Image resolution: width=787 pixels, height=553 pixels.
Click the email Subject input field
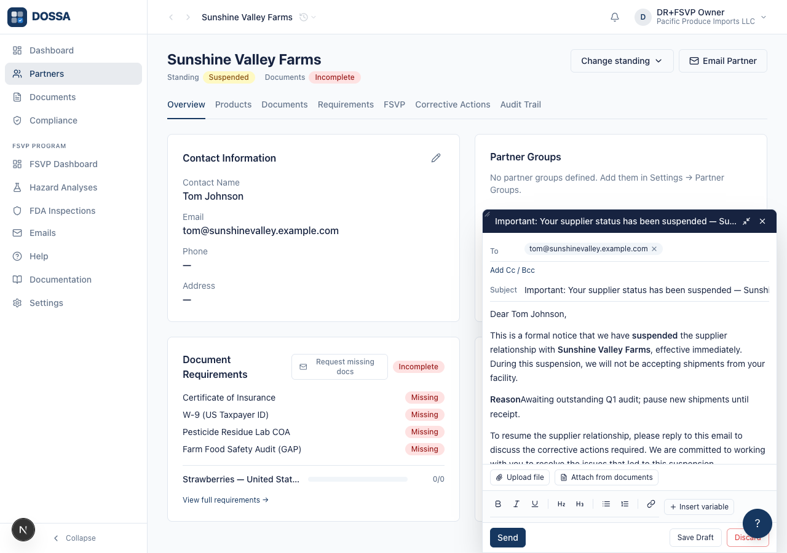pos(646,290)
